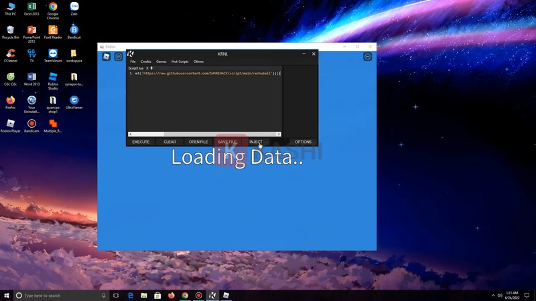Open CCleaner desktop icon
This screenshot has width=536, height=301.
tap(11, 54)
